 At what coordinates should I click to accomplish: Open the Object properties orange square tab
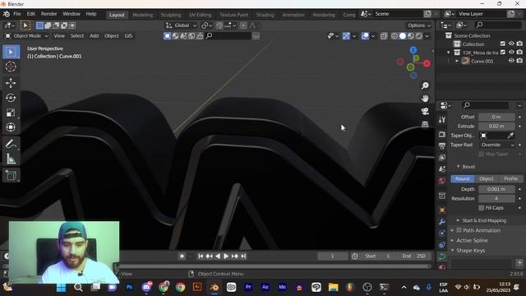pos(442,210)
